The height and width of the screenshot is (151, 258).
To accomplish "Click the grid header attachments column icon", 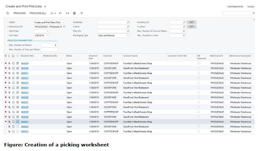I will point(9,56).
